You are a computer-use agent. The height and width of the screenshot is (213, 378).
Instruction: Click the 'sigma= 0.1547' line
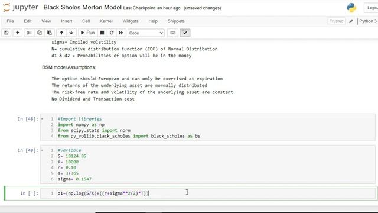[x=74, y=179]
